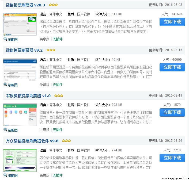Click 无插件 label in 万众 v9.8 entry
189x180 pixels.
pyautogui.click(x=58, y=175)
